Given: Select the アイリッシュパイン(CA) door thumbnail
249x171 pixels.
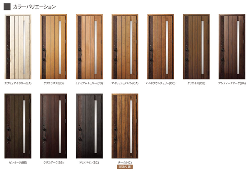Looking at the screenshot, I should coord(125,47).
